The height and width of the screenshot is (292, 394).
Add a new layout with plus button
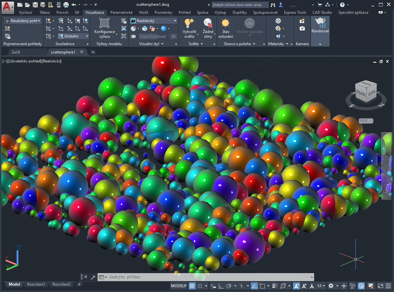79,284
